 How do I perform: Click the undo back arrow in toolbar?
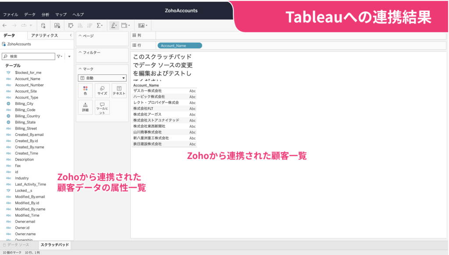pyautogui.click(x=5, y=25)
